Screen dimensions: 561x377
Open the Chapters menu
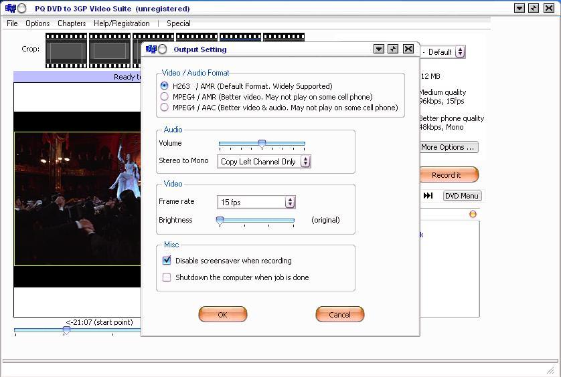point(72,23)
